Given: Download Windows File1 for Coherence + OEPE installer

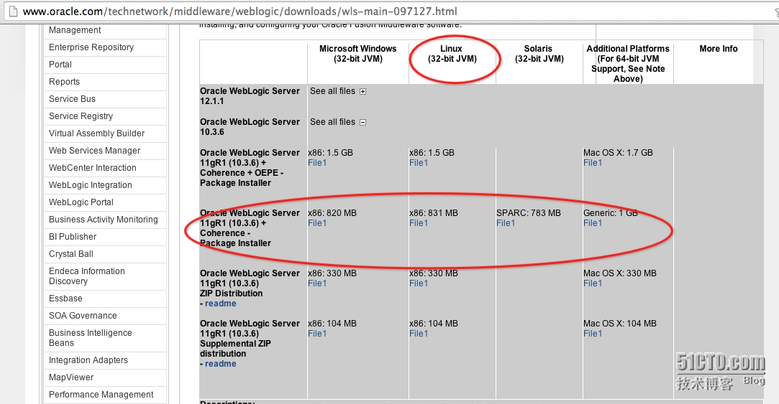Looking at the screenshot, I should (x=317, y=163).
